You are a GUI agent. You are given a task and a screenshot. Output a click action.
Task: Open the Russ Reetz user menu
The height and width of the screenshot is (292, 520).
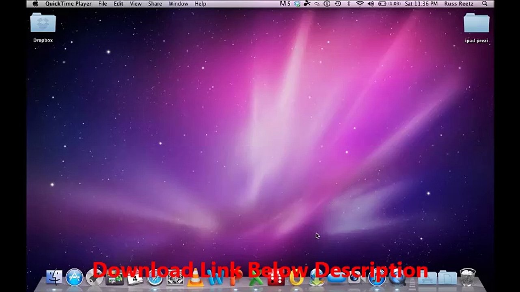click(x=459, y=4)
